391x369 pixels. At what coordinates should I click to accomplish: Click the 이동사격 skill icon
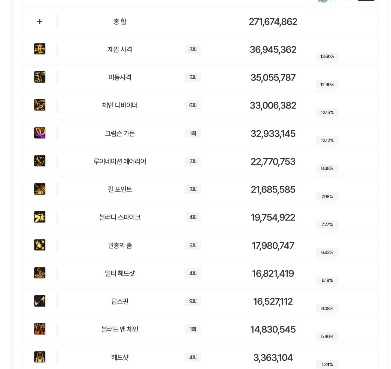coord(40,77)
